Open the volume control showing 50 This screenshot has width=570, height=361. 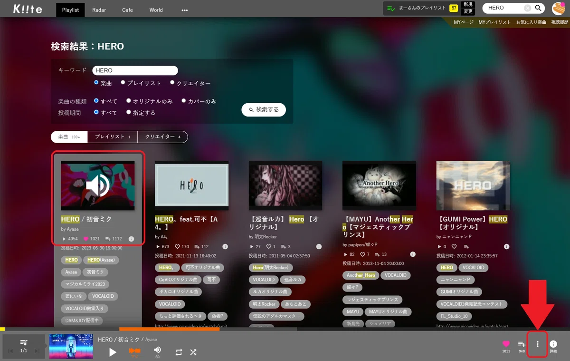tap(157, 352)
